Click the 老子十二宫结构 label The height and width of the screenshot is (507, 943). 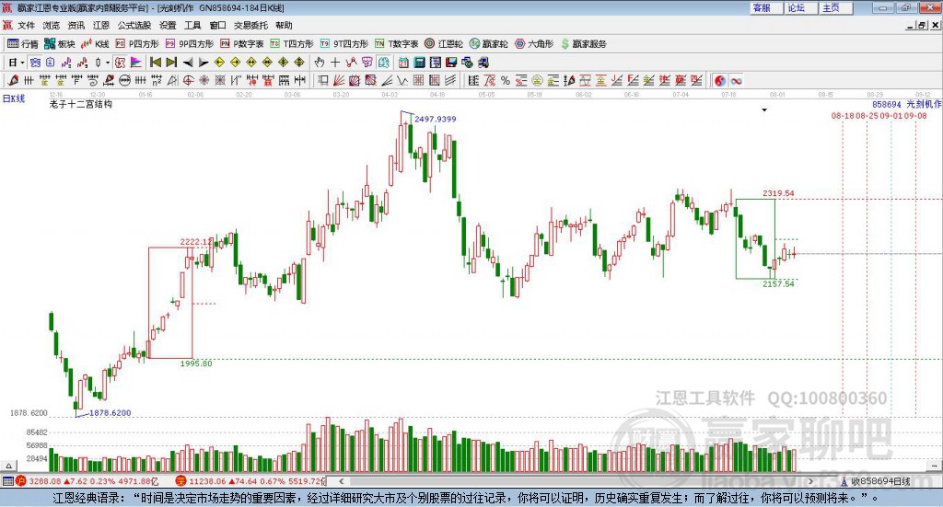point(81,104)
